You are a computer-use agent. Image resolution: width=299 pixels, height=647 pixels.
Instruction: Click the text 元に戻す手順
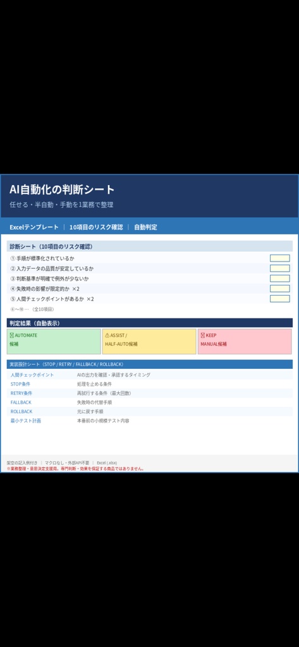tap(90, 411)
